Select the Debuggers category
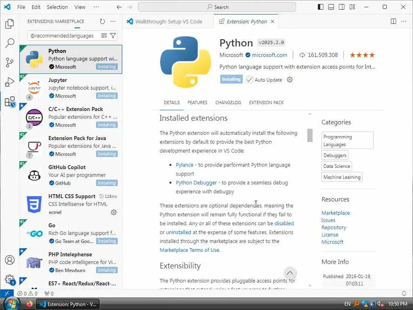 click(335, 155)
